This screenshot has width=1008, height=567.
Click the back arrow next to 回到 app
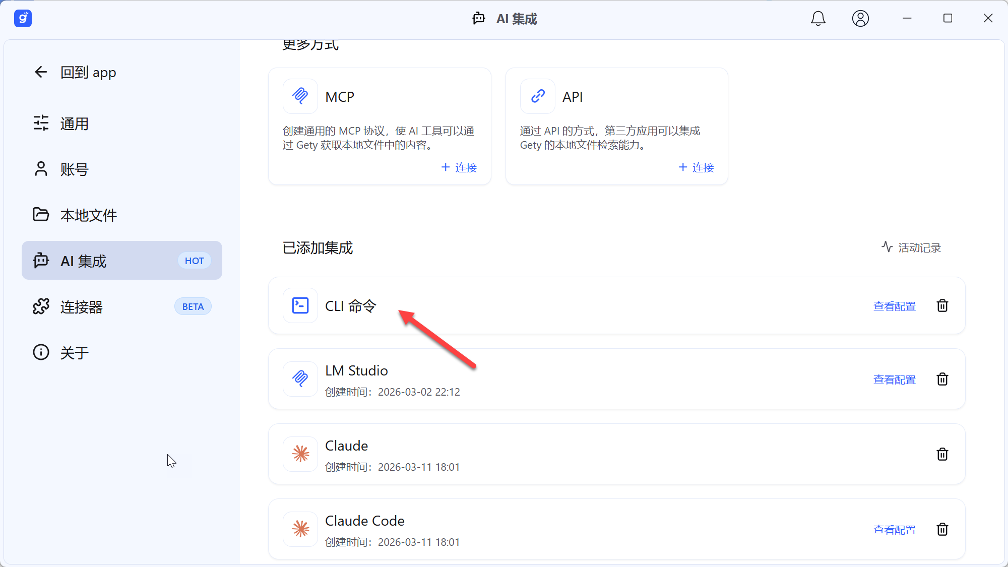pyautogui.click(x=41, y=72)
